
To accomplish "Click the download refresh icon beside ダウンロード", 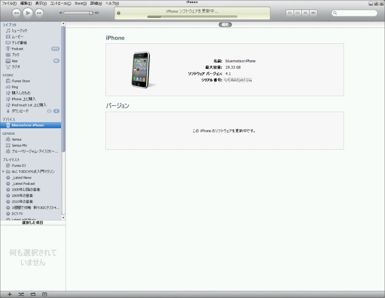I will (x=49, y=111).
